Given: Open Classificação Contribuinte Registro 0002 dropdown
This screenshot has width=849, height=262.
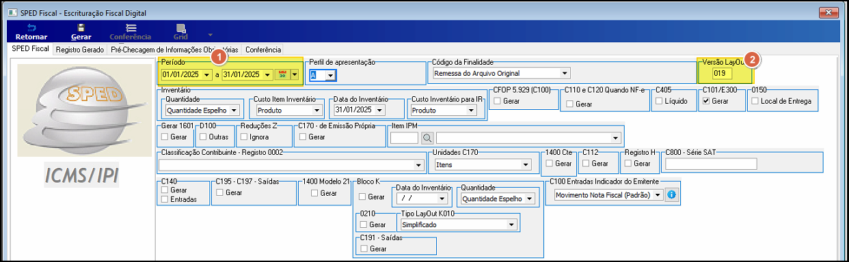Looking at the screenshot, I should (418, 164).
